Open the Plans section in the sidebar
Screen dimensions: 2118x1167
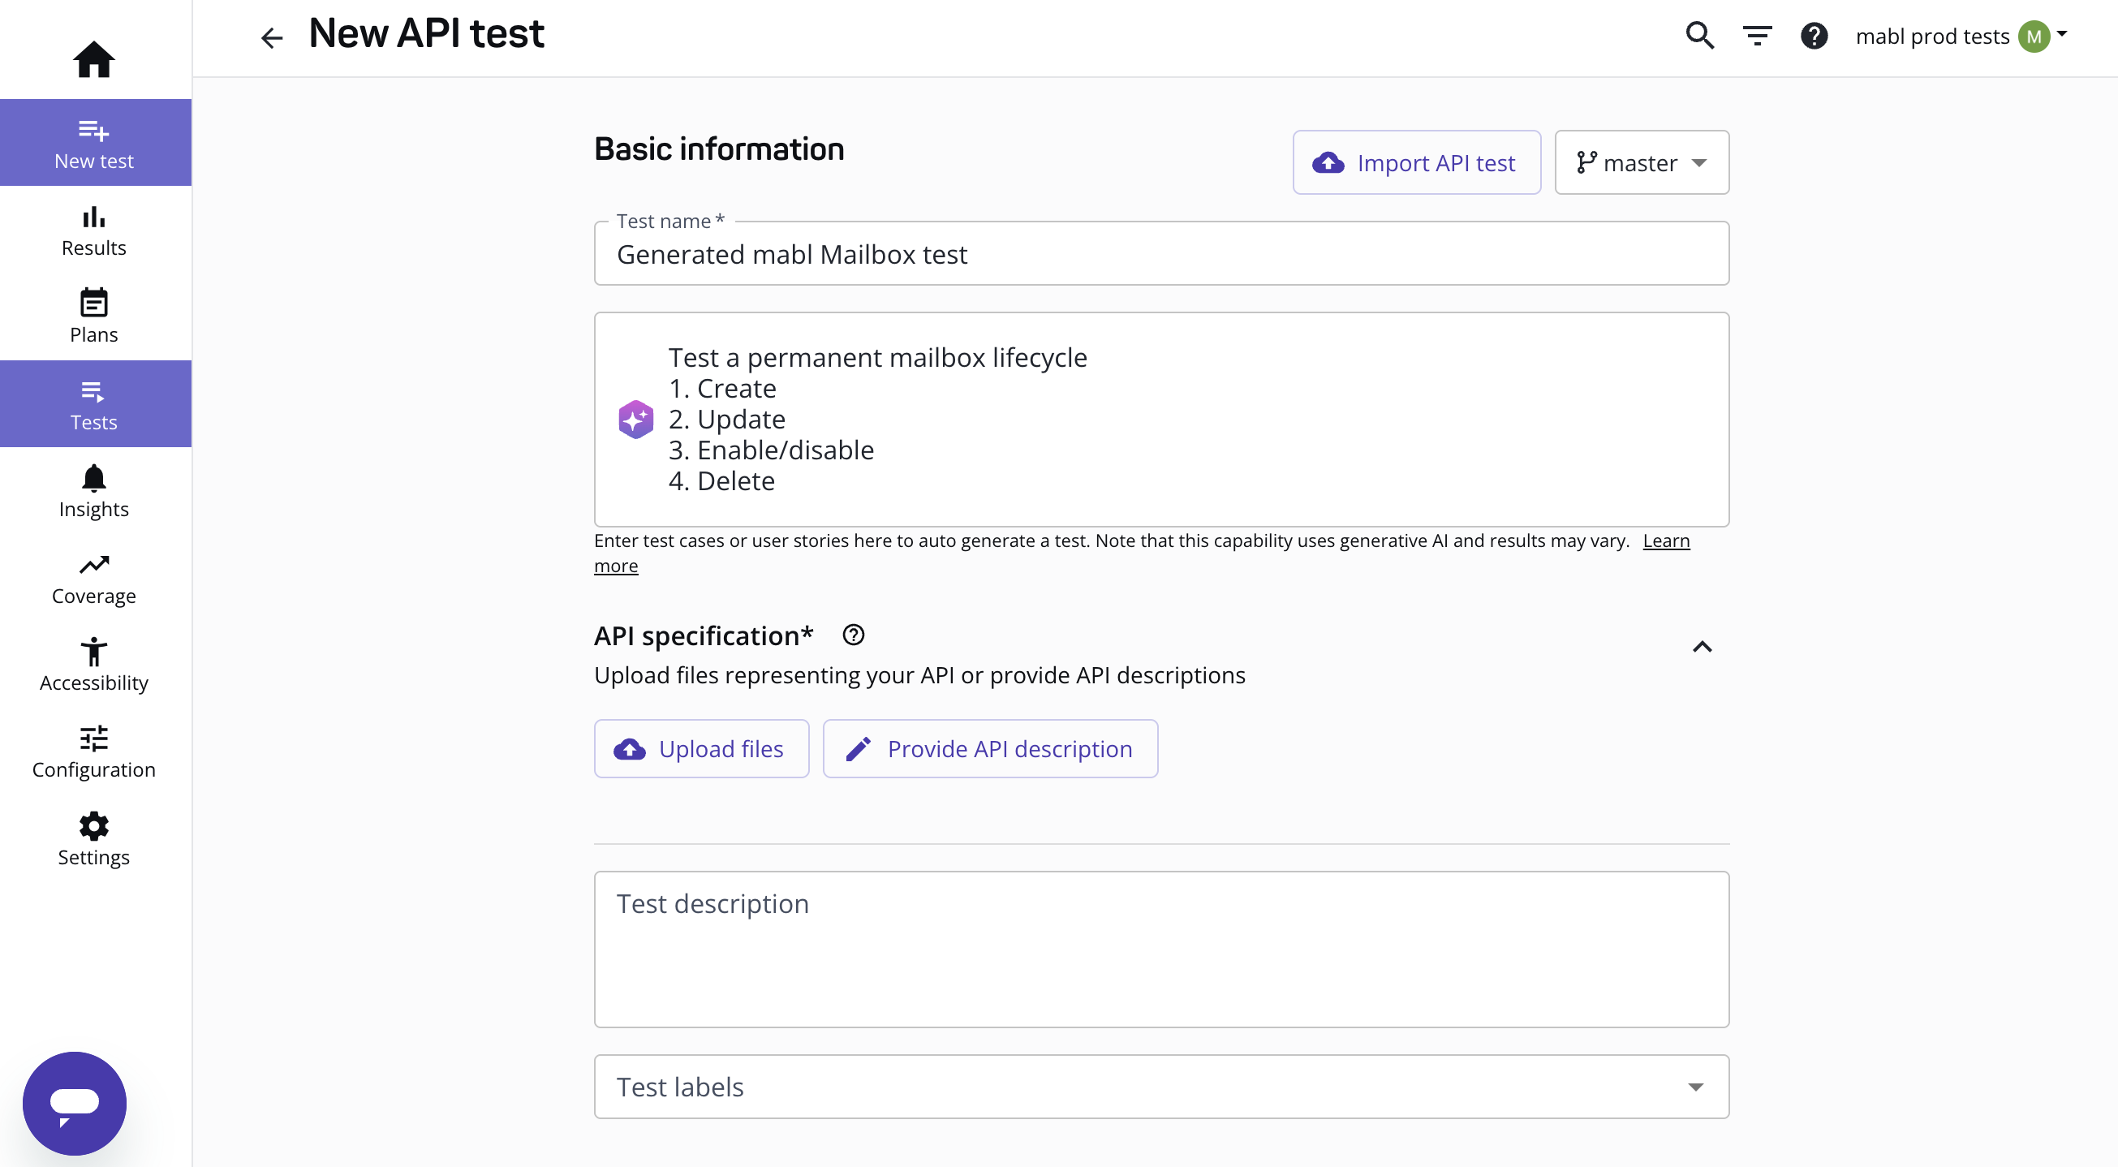94,317
